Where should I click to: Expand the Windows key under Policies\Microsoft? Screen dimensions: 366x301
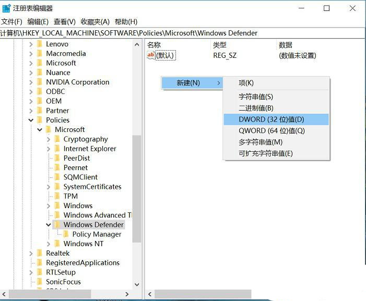pyautogui.click(x=49, y=206)
